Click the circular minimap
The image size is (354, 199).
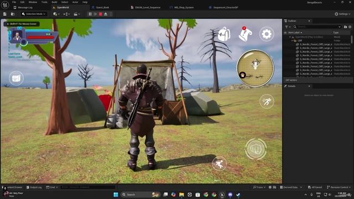pyautogui.click(x=256, y=69)
